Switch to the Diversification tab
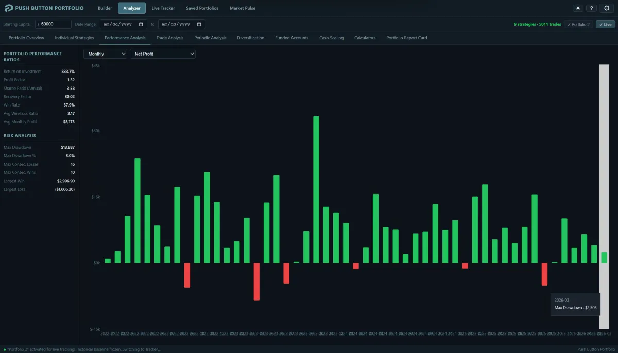 (250, 38)
